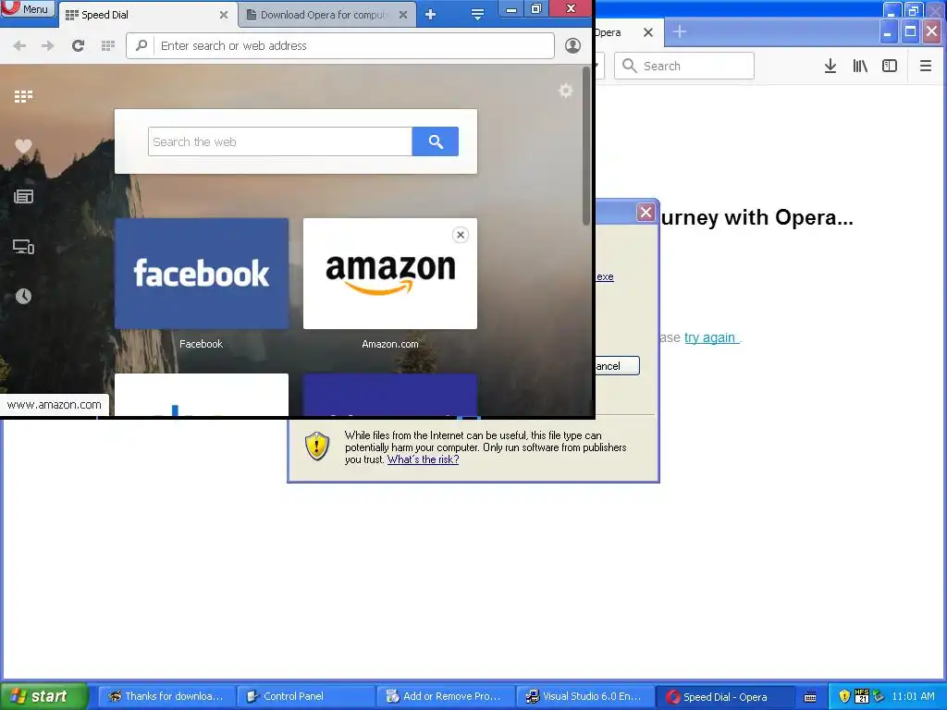Switch to Thanks for downloading taskbar item
947x710 pixels.
[166, 696]
